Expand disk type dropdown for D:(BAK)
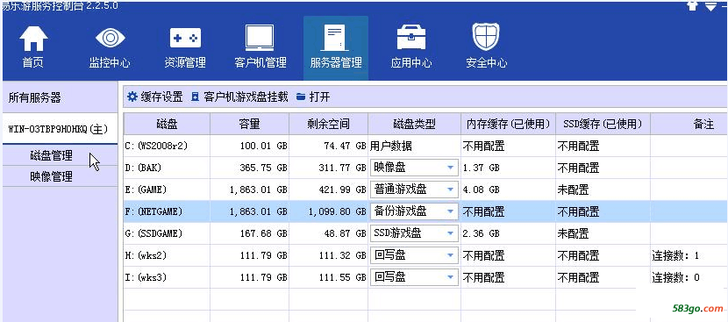The width and height of the screenshot is (728, 322). click(450, 168)
